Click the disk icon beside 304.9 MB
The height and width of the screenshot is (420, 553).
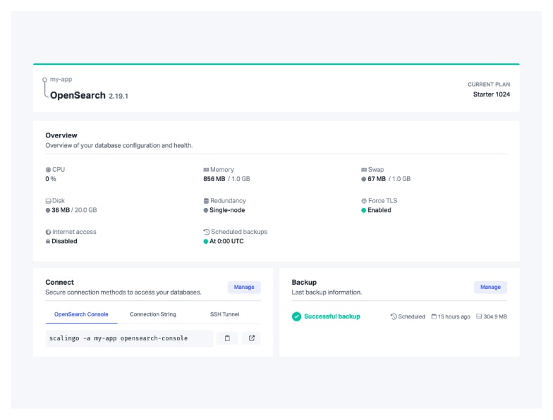point(479,316)
